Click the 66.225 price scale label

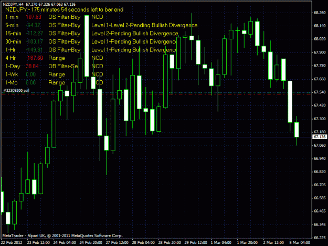[x=320, y=238]
